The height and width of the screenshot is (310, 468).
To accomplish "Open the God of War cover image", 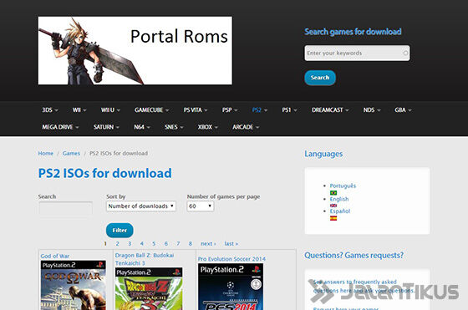I will [74, 285].
